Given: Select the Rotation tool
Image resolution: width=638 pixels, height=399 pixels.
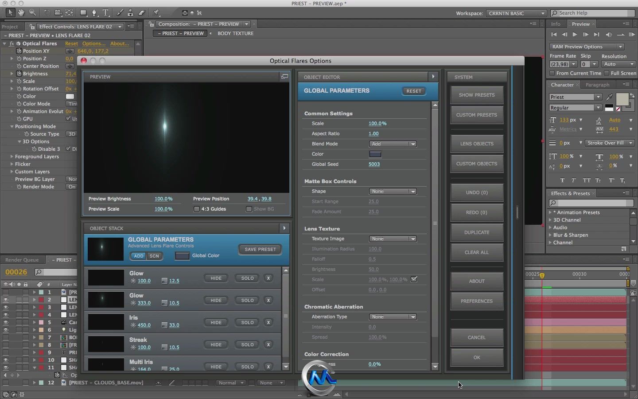Looking at the screenshot, I should [47, 12].
